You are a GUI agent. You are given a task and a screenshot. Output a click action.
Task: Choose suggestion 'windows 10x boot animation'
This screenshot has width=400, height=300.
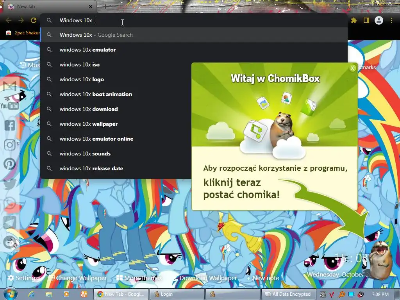[116, 94]
